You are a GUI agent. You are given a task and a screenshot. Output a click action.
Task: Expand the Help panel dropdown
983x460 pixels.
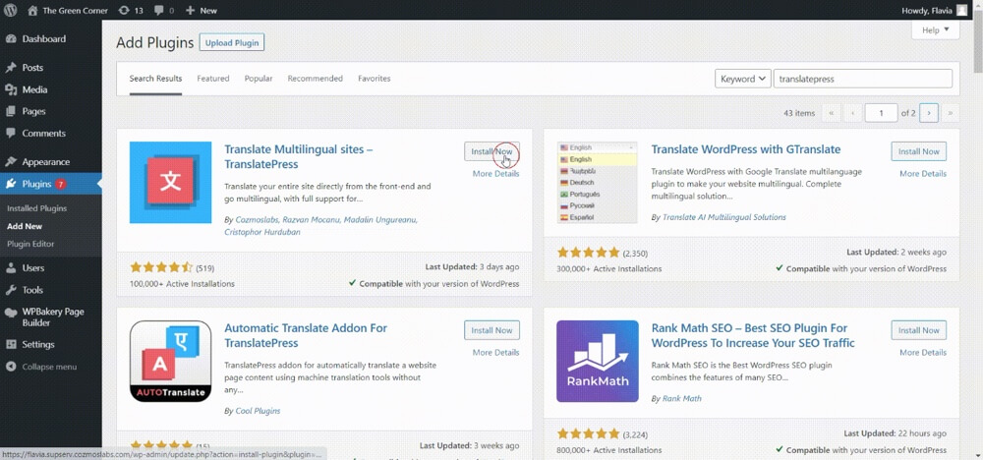(935, 30)
